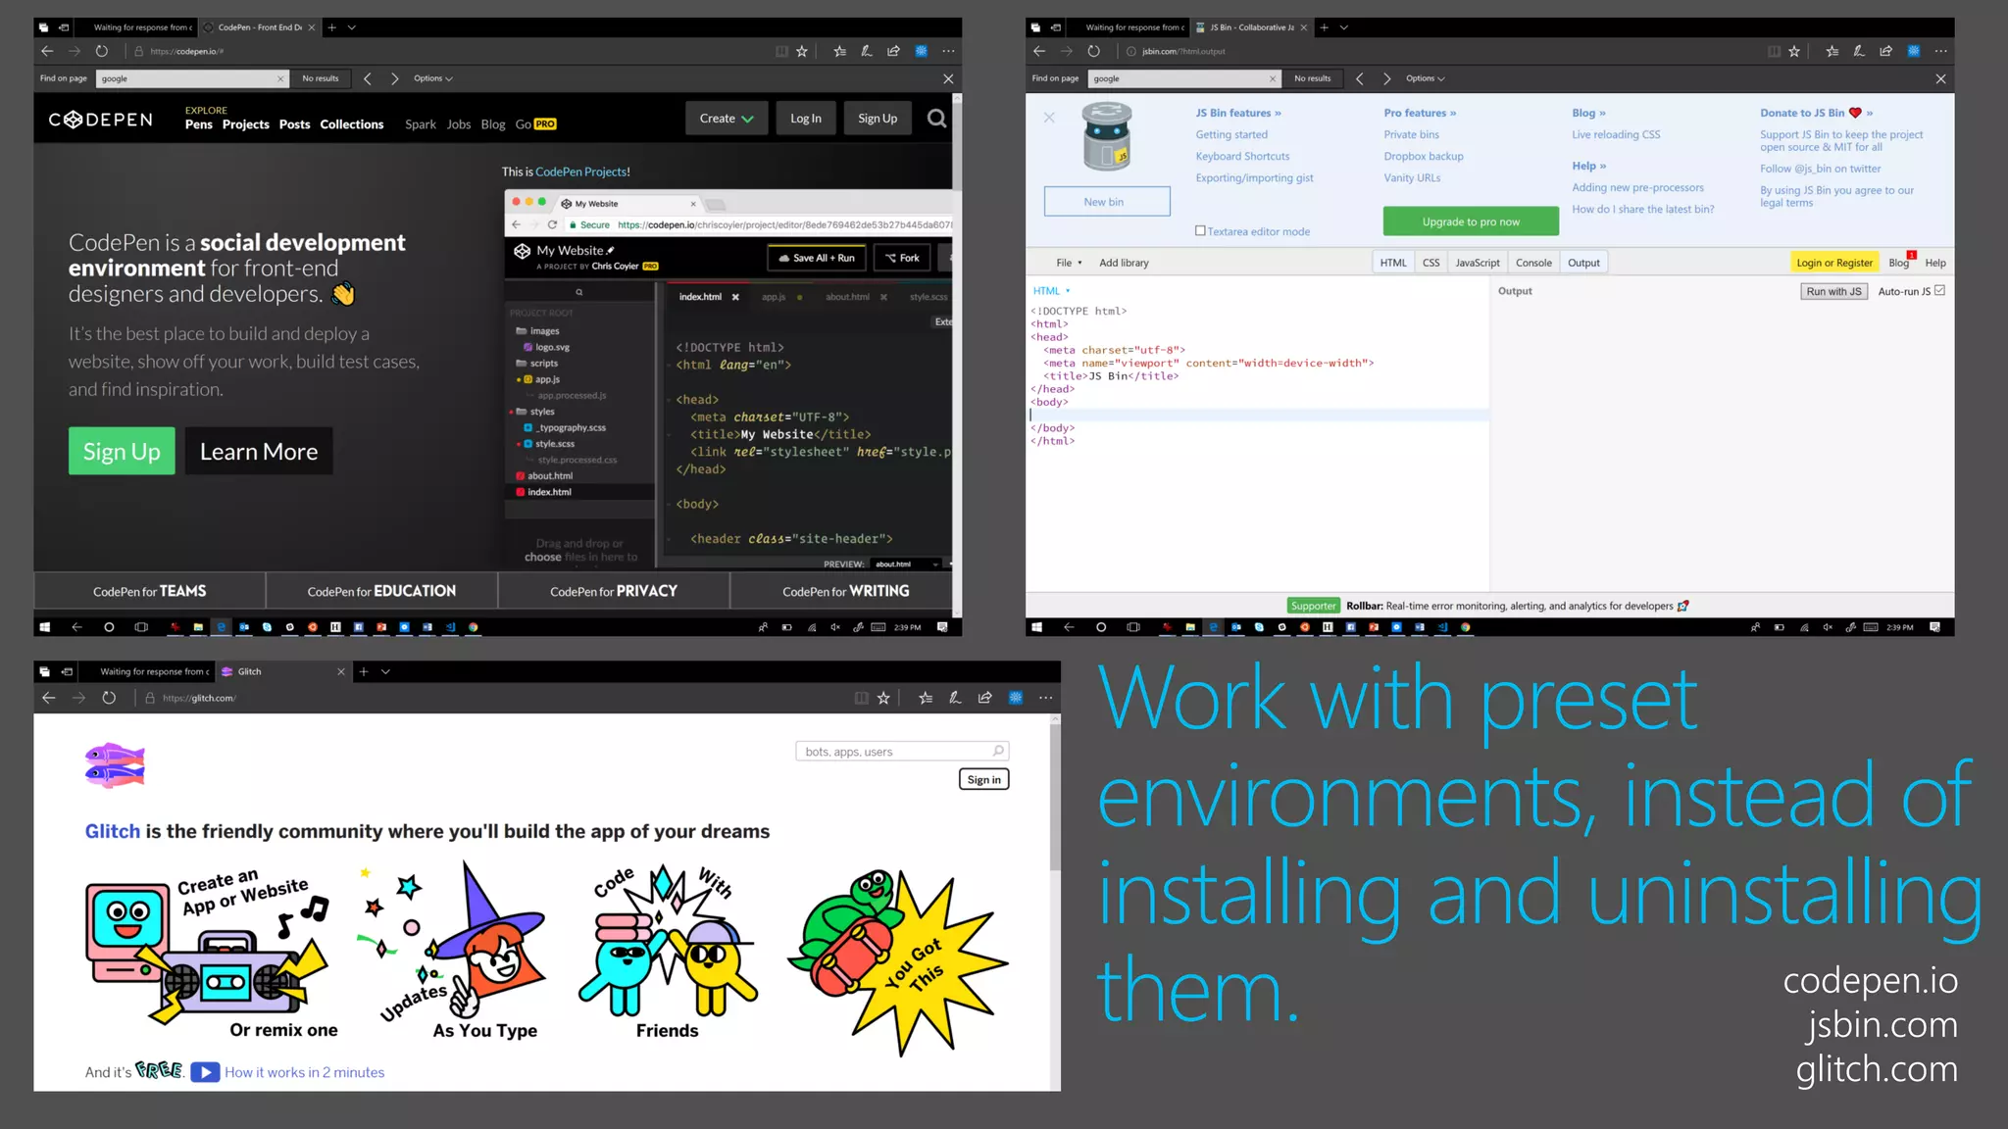The image size is (2008, 1129).
Task: Click the CodePen search magnifier icon
Action: pyautogui.click(x=936, y=119)
